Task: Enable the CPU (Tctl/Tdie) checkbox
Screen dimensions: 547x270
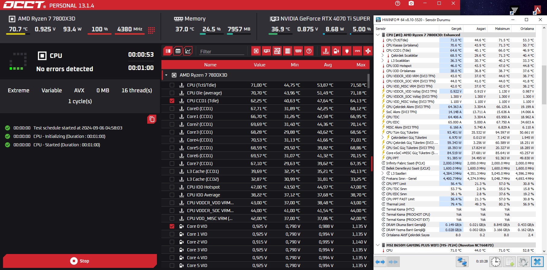Action: [x=172, y=85]
